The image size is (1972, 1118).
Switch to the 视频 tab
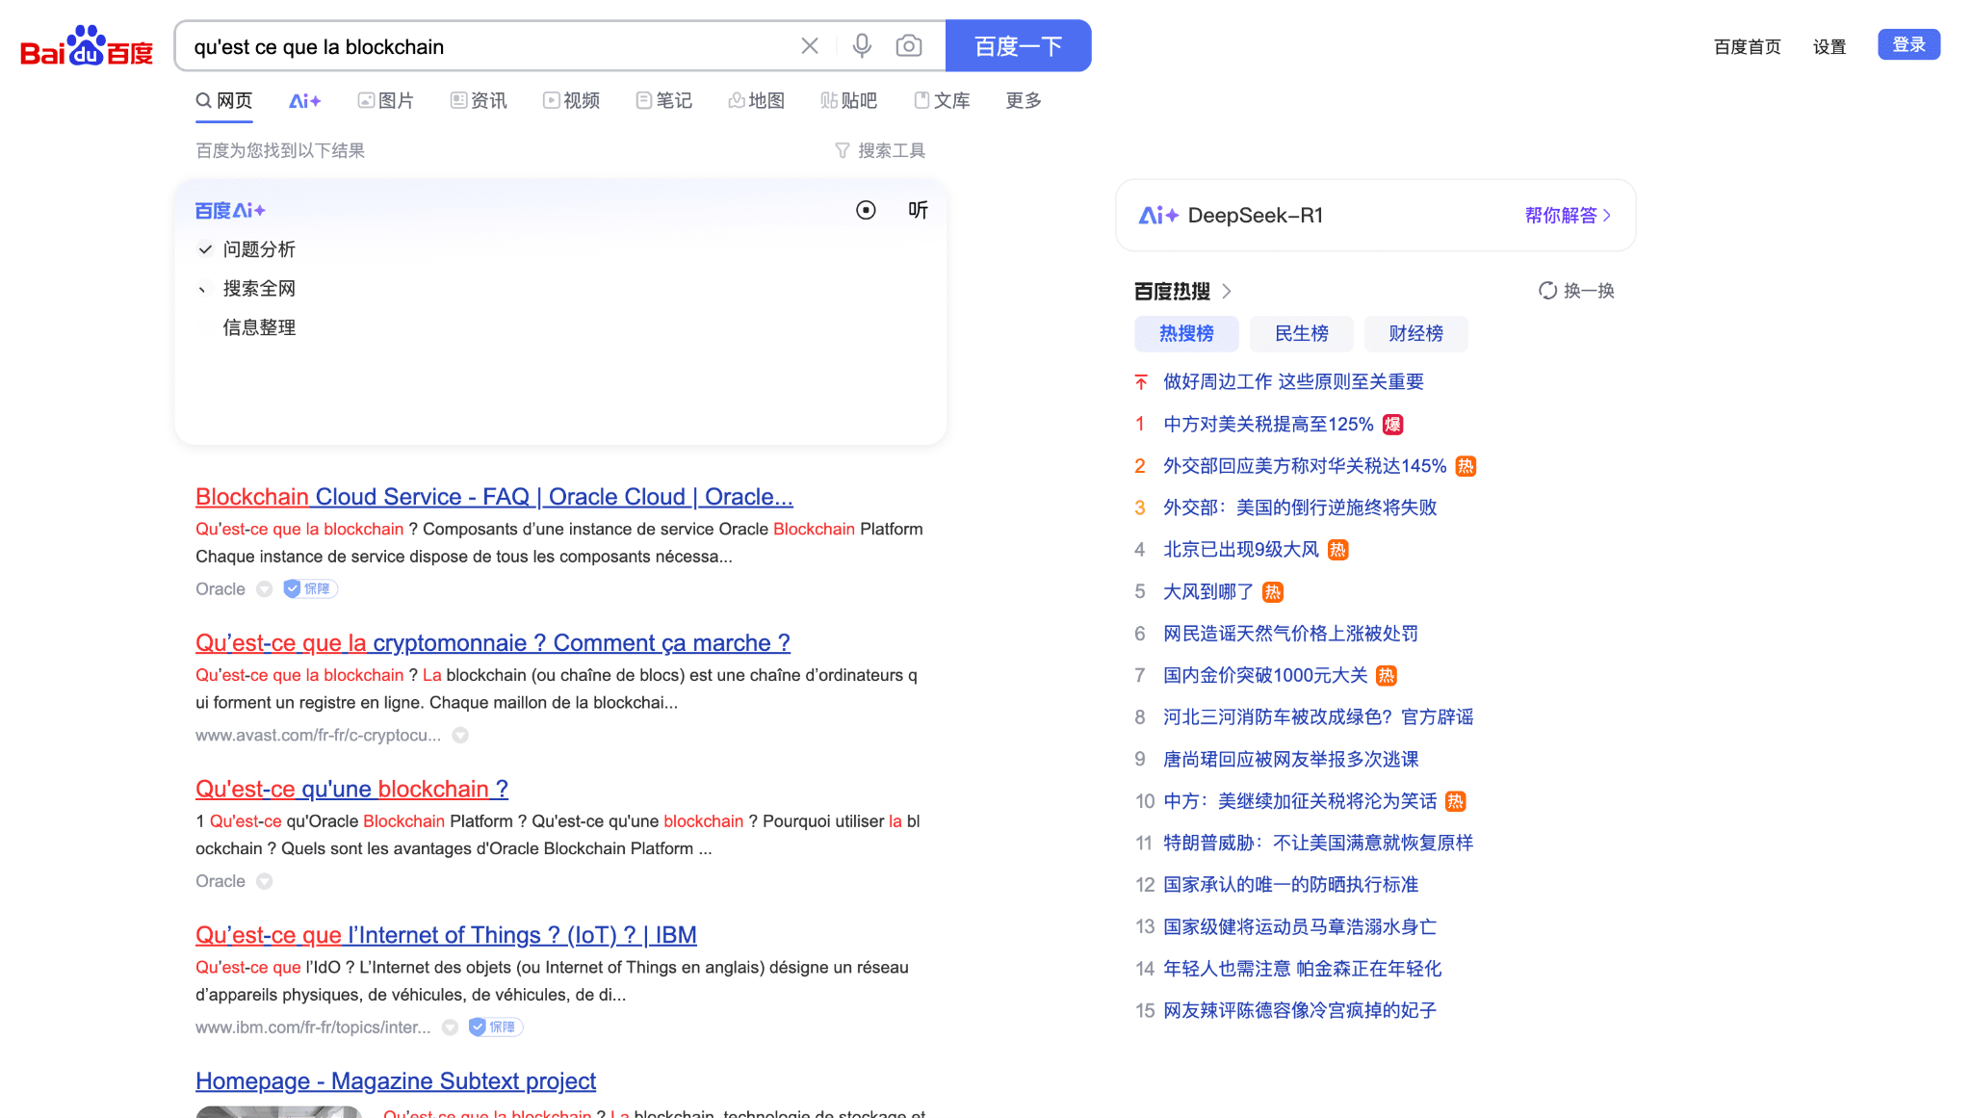tap(571, 101)
